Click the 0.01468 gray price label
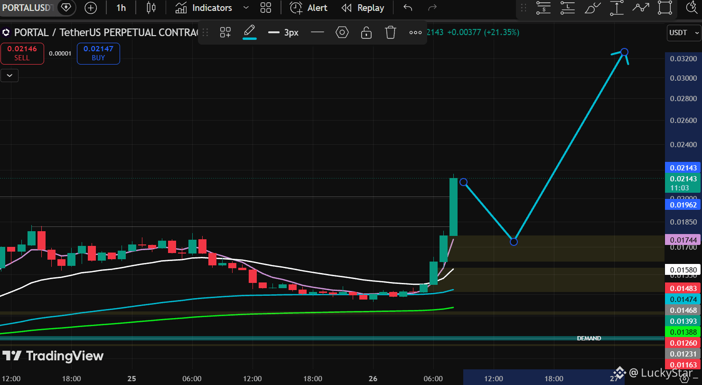 coord(683,310)
